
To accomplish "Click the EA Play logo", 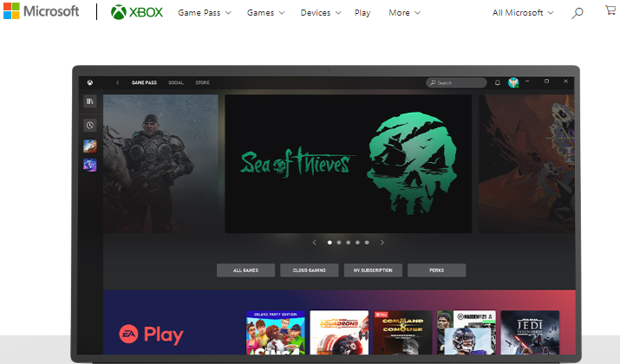I will click(x=151, y=335).
